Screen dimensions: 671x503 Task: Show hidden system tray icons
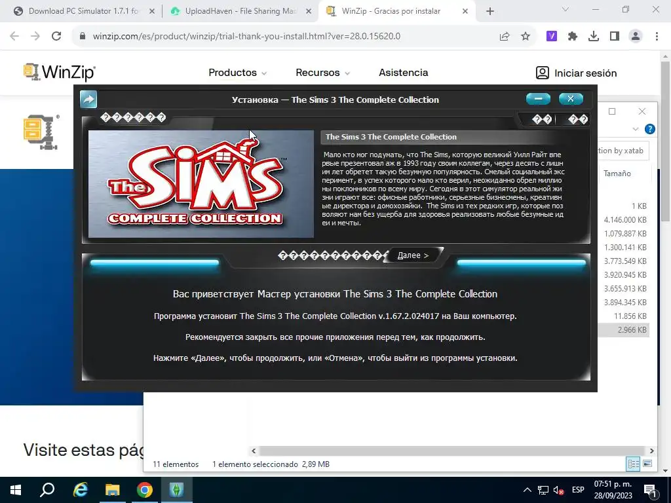click(527, 490)
